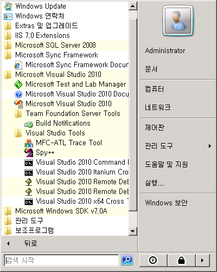Screen dimensions: 217x272
Task: Click the Build Notifications check icon
Action: 29,124
